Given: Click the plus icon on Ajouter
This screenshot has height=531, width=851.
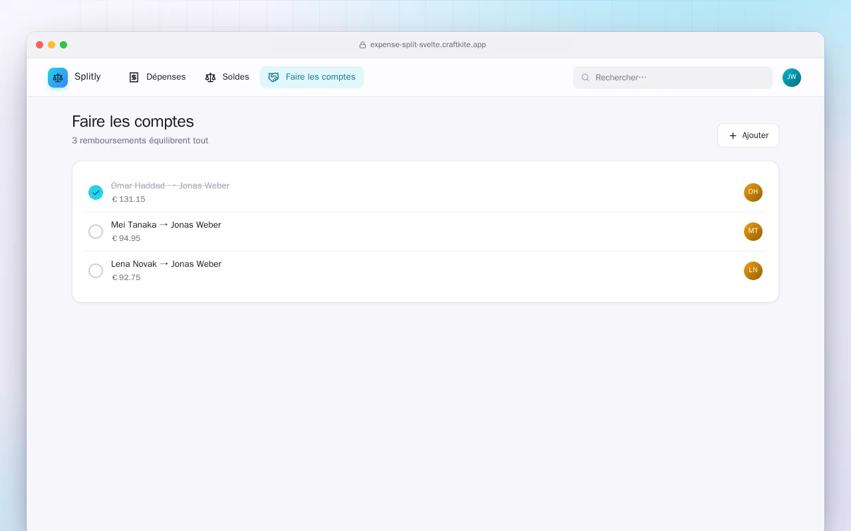Looking at the screenshot, I should coord(733,135).
